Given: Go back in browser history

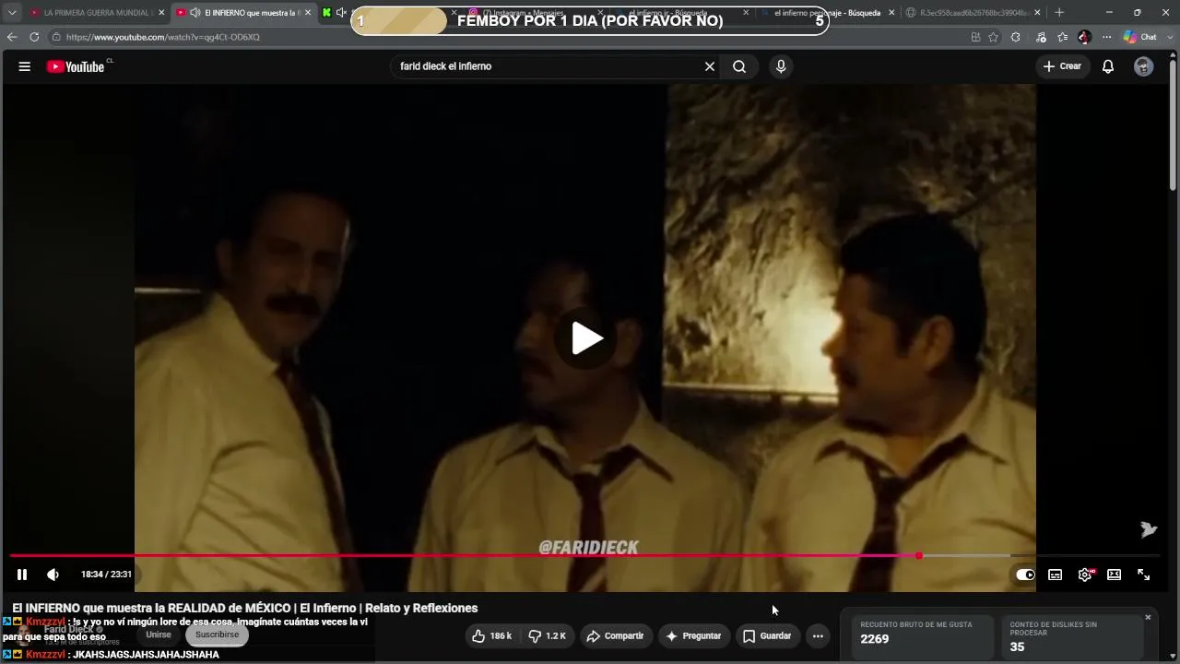Looking at the screenshot, I should pyautogui.click(x=12, y=37).
